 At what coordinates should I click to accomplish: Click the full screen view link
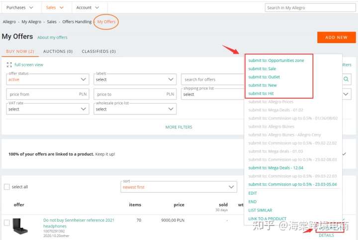click(x=29, y=65)
